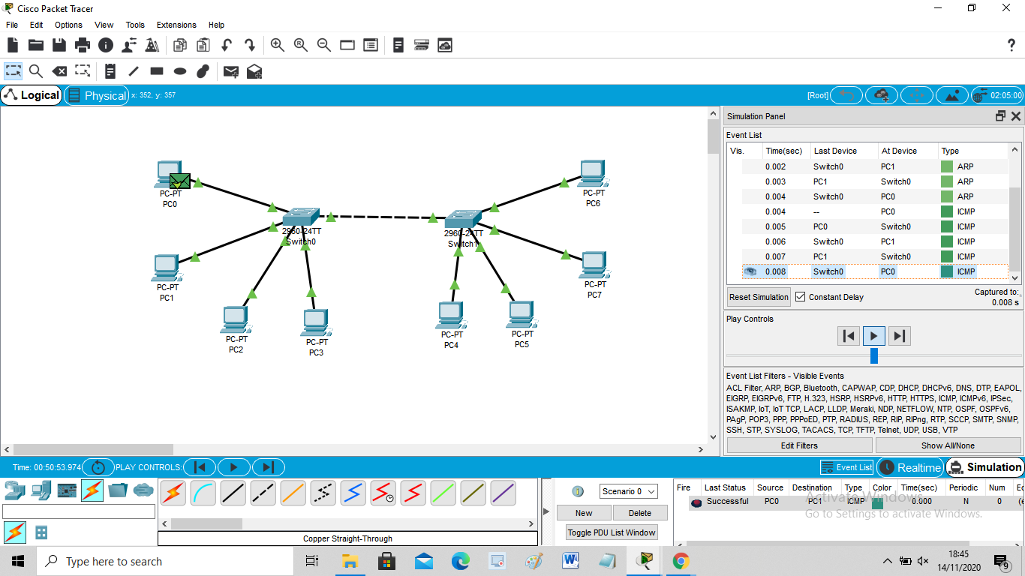The width and height of the screenshot is (1025, 576).
Task: Pick the orange Fiber cable
Action: pos(293,493)
